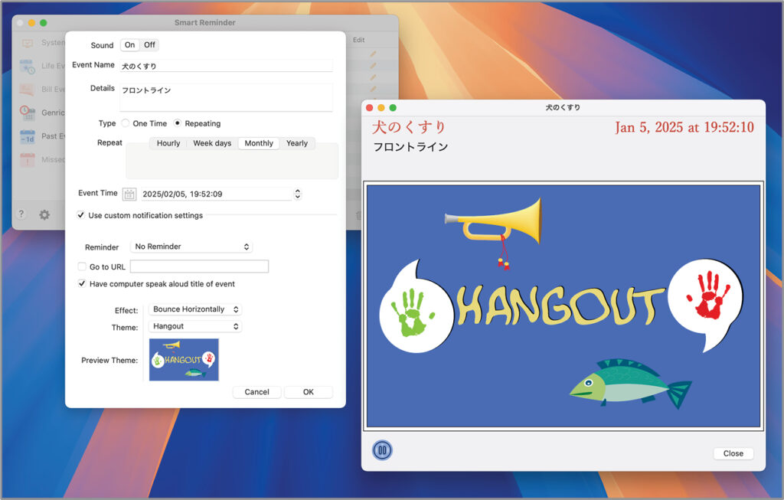The width and height of the screenshot is (784, 500).
Task: Open the Theme dropdown showing Hangout
Action: [195, 326]
